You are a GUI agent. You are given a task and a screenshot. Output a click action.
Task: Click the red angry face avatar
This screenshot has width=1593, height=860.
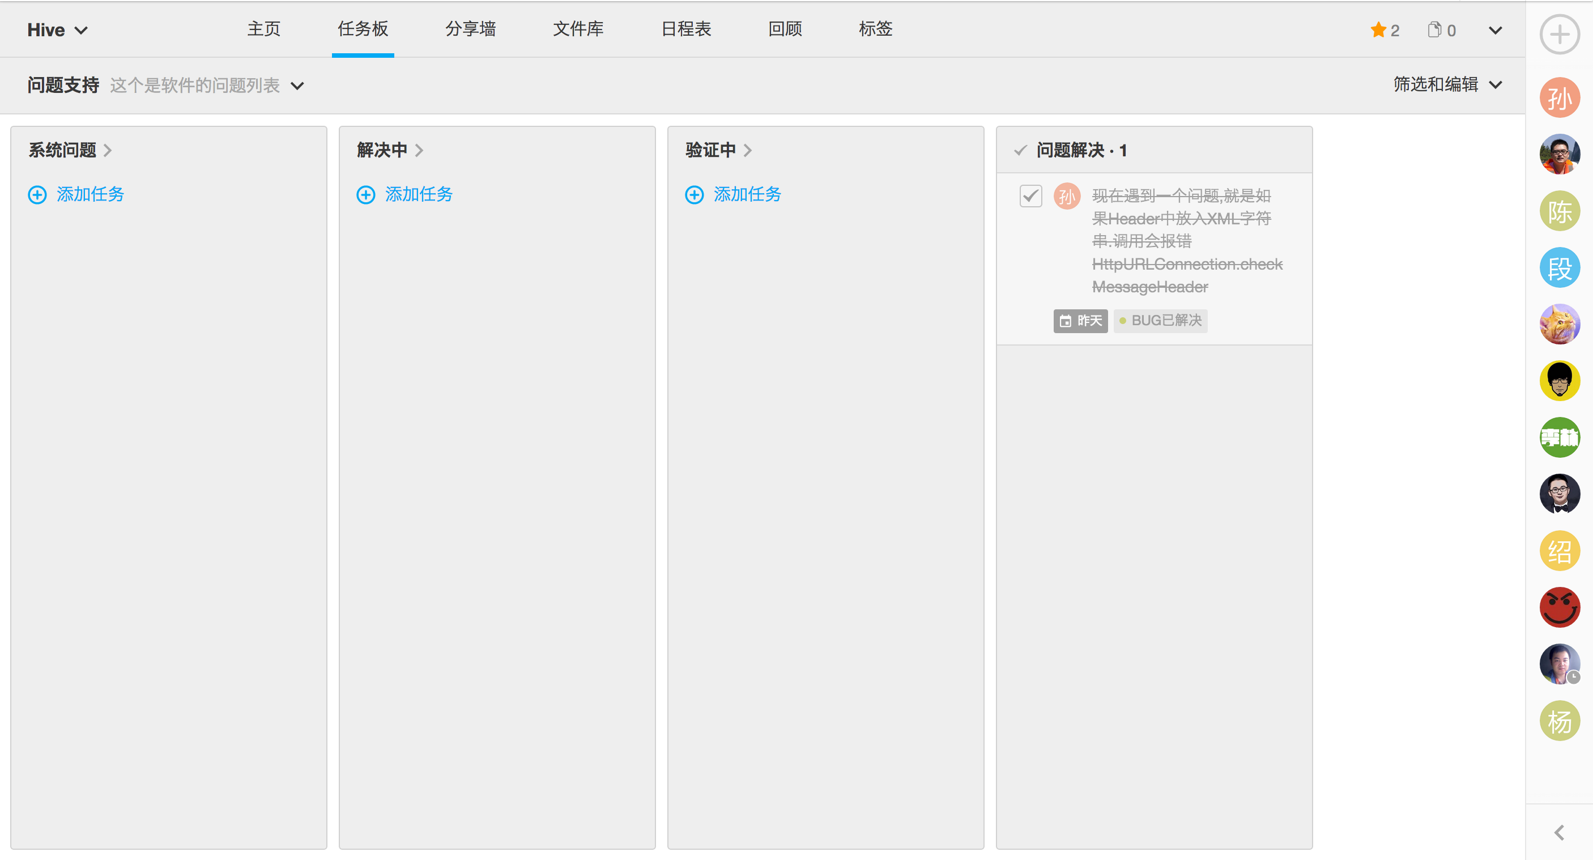(x=1559, y=607)
